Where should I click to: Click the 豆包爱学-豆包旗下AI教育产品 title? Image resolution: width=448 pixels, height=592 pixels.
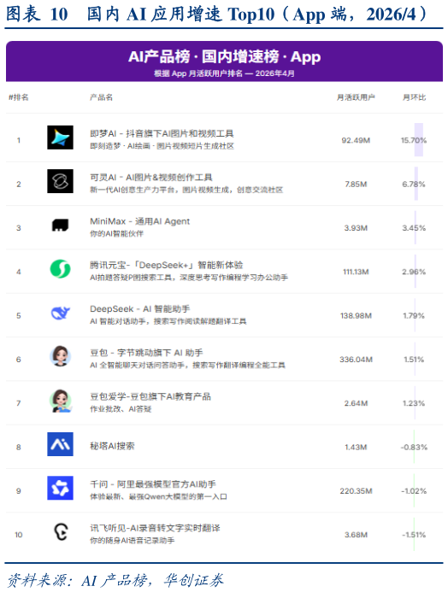(150, 396)
